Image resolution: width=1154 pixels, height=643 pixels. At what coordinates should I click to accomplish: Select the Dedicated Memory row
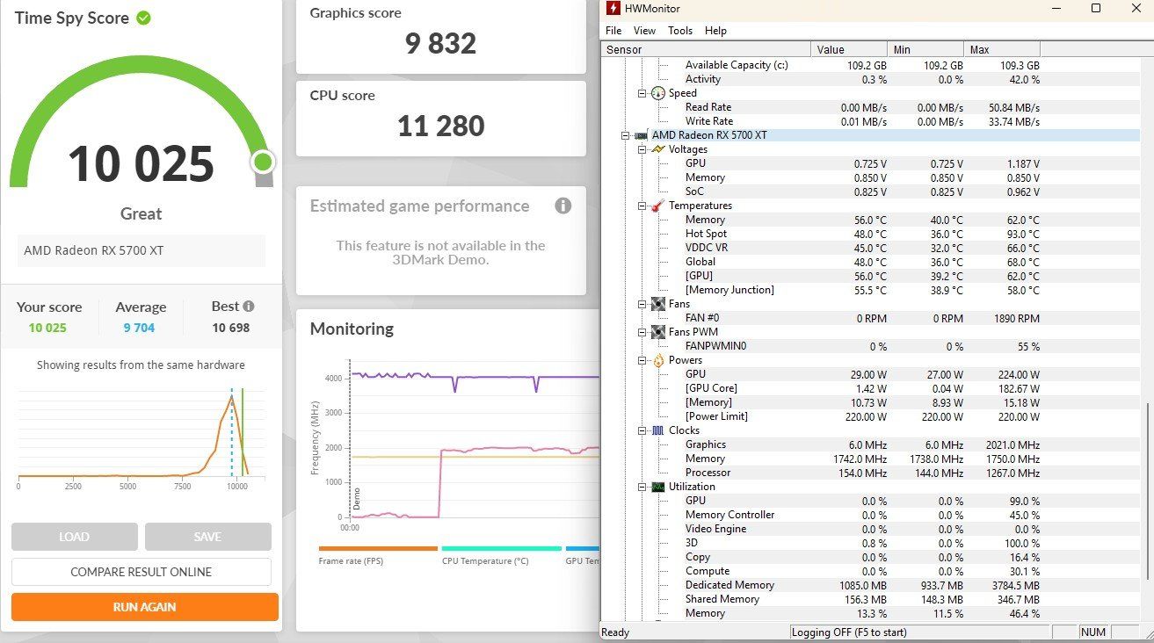coord(870,585)
